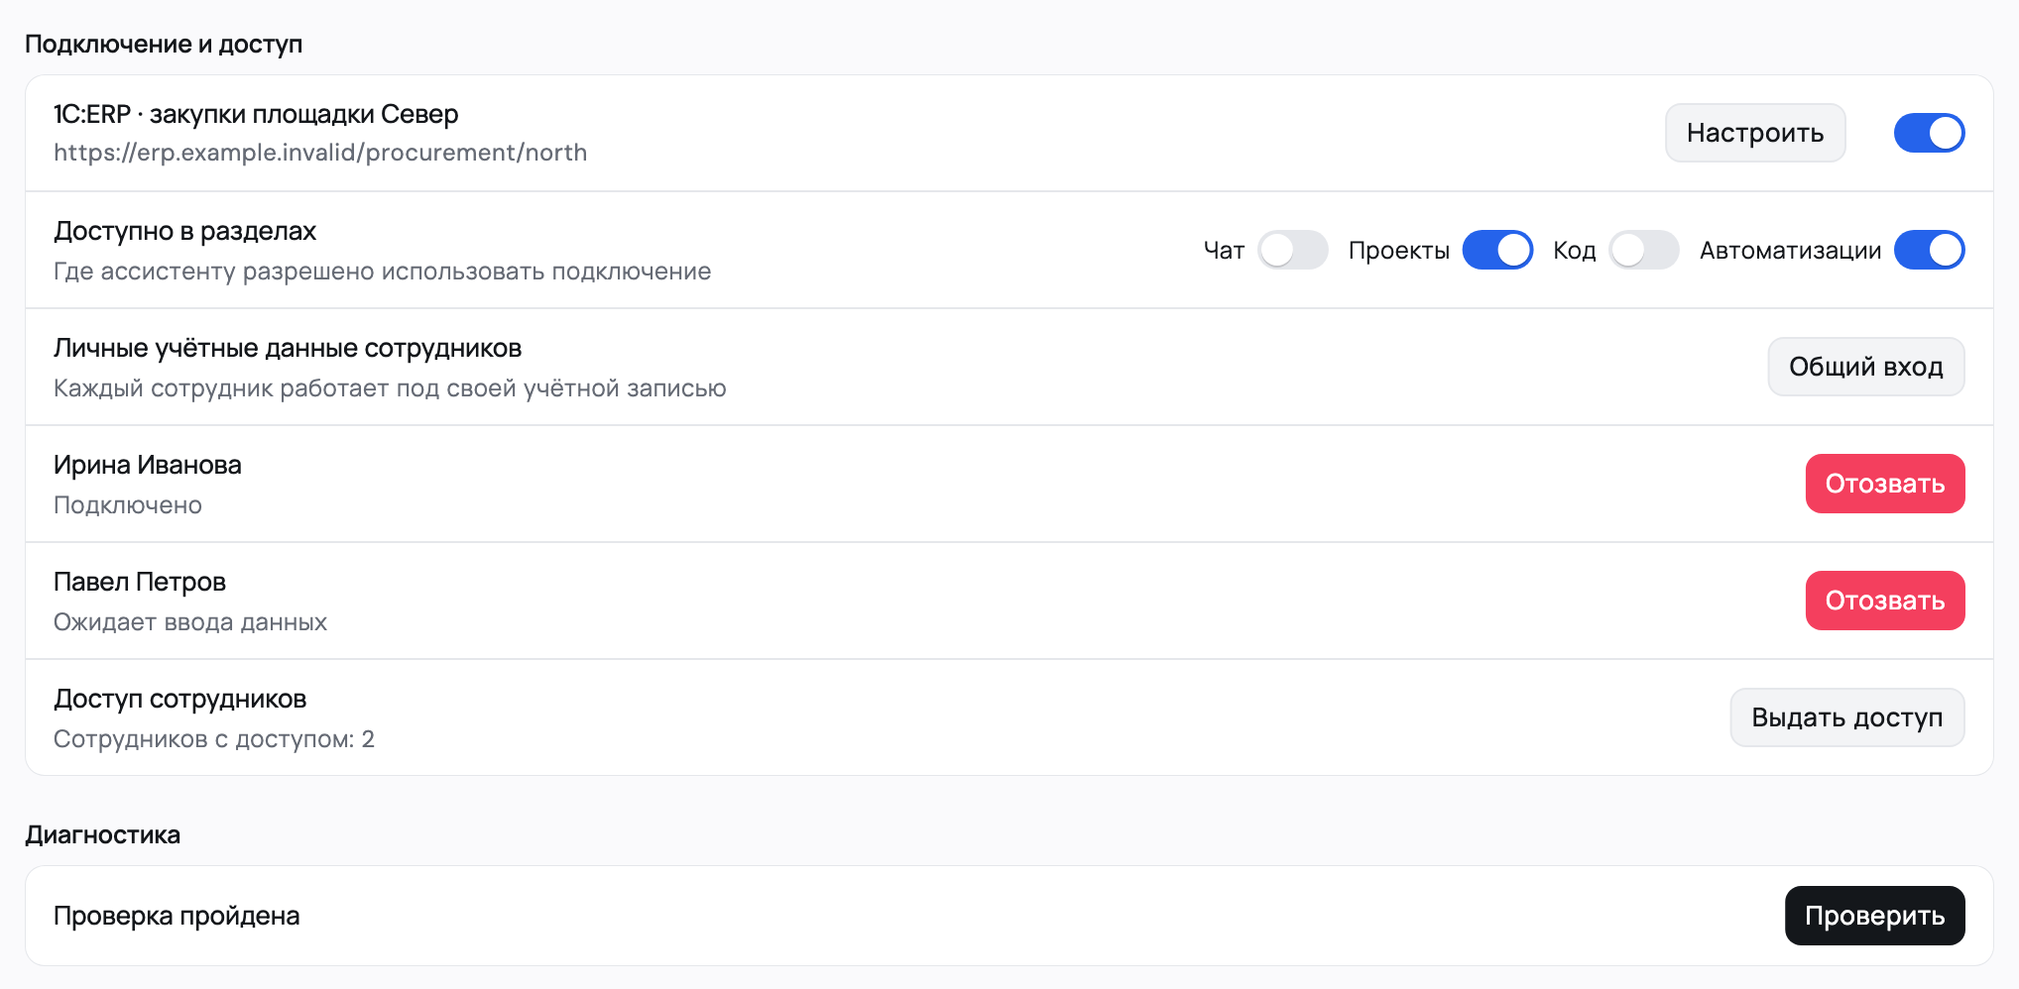Click the Павел Петров employee name
Image resolution: width=2019 pixels, height=989 pixels.
(140, 582)
